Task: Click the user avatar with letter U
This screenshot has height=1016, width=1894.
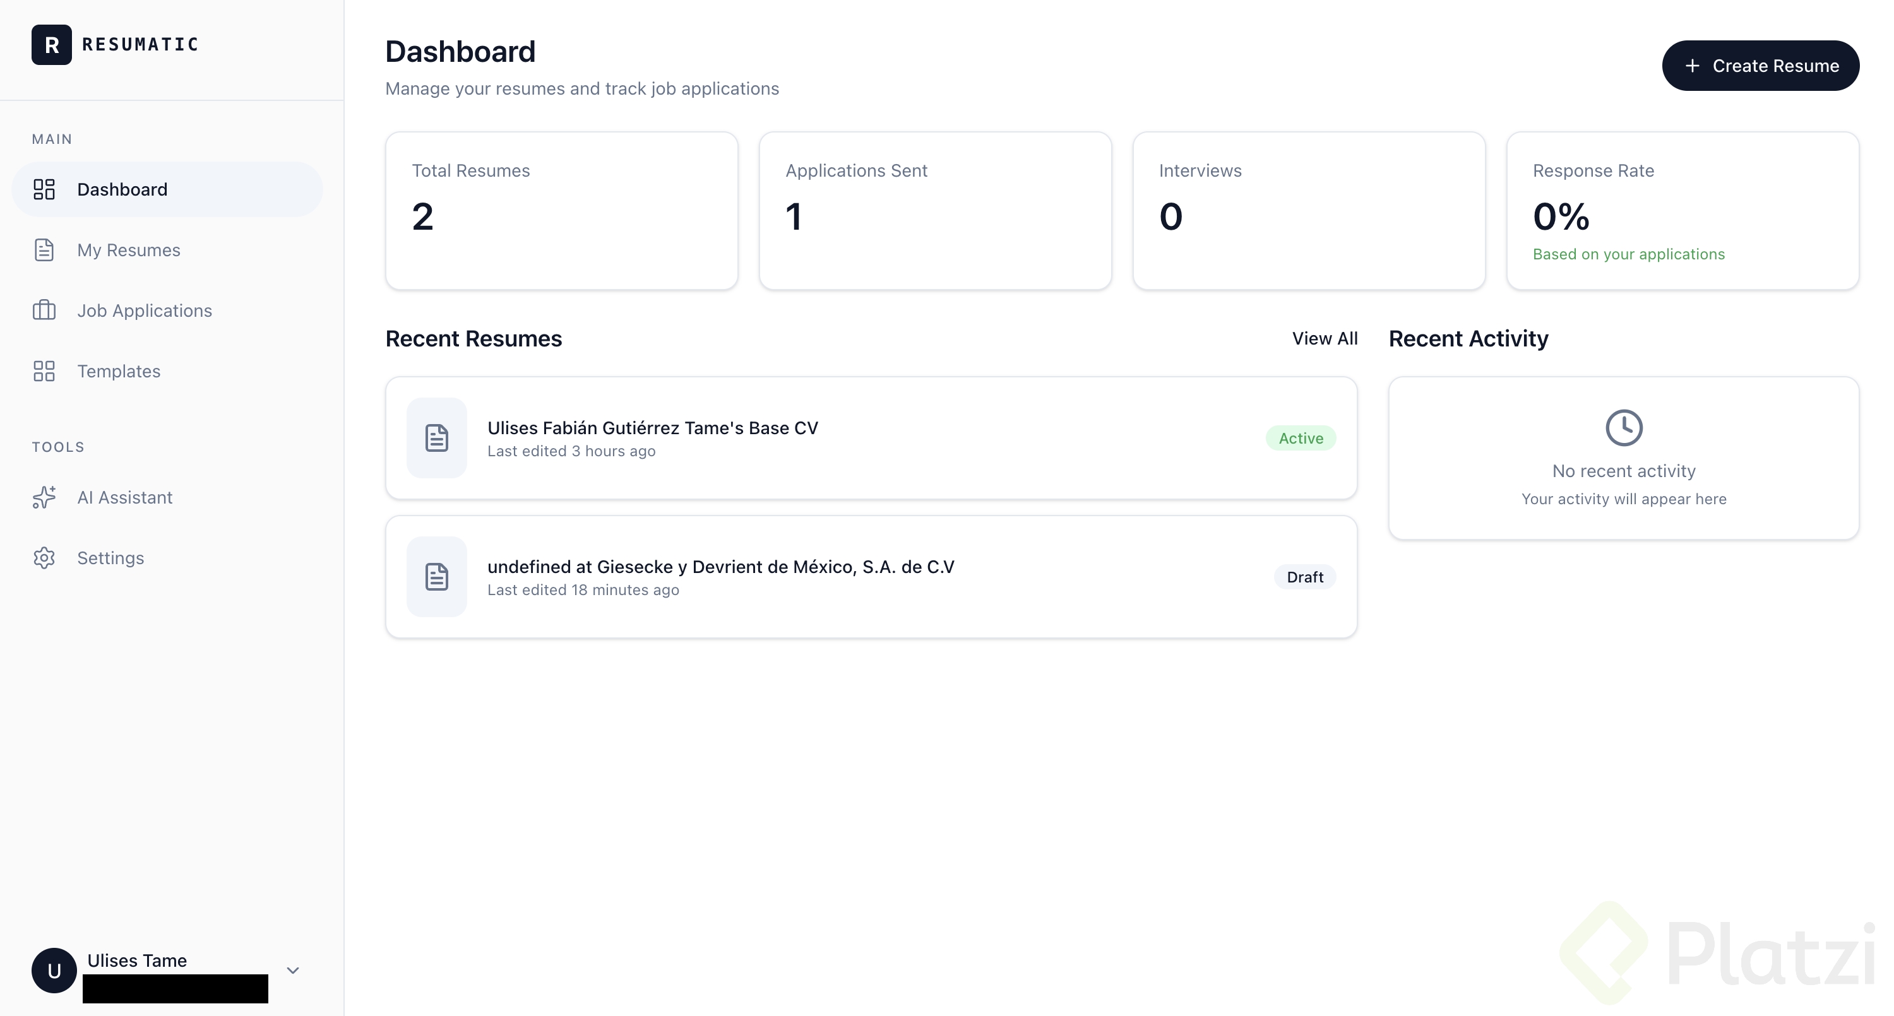Action: click(x=54, y=971)
